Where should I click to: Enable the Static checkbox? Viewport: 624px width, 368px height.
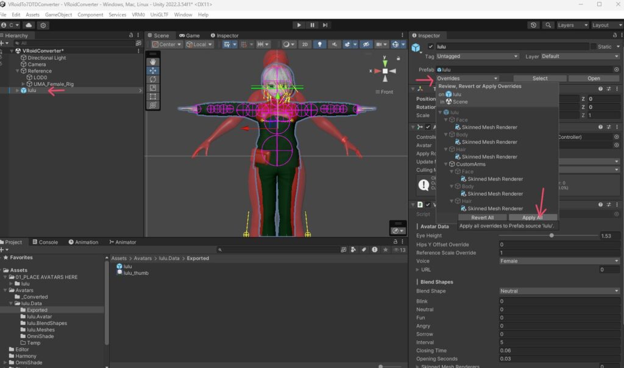pos(594,46)
